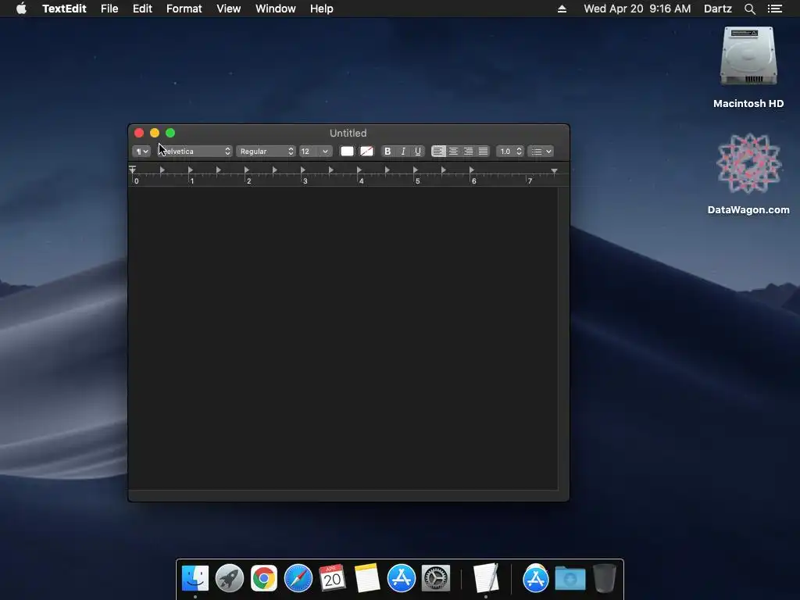The width and height of the screenshot is (800, 600).
Task: Toggle underline formatting
Action: click(x=418, y=152)
